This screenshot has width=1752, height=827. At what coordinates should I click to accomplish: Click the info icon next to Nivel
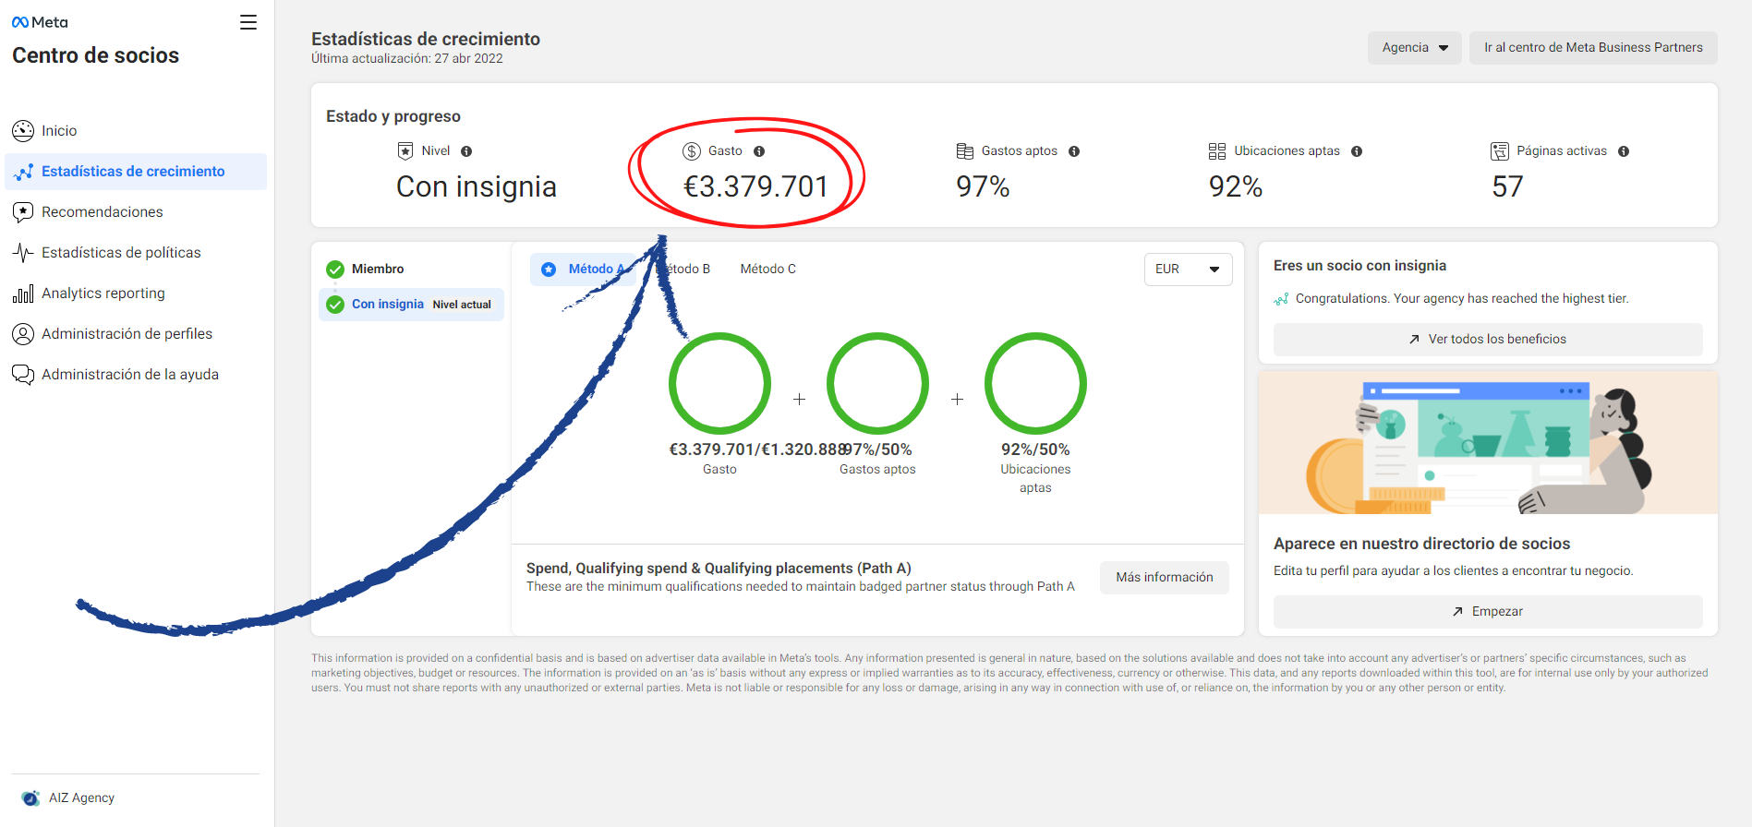(x=466, y=151)
